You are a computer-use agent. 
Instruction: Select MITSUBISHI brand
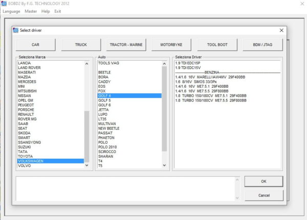[51, 91]
